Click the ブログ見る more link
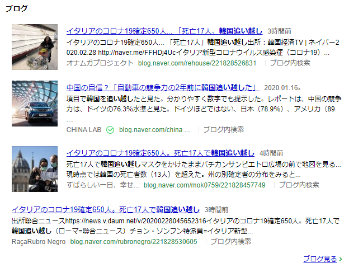 pos(320,259)
